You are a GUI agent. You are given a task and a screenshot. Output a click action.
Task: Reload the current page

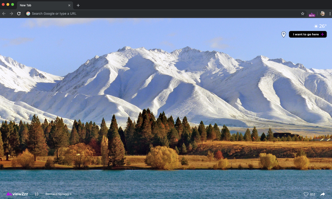click(19, 14)
